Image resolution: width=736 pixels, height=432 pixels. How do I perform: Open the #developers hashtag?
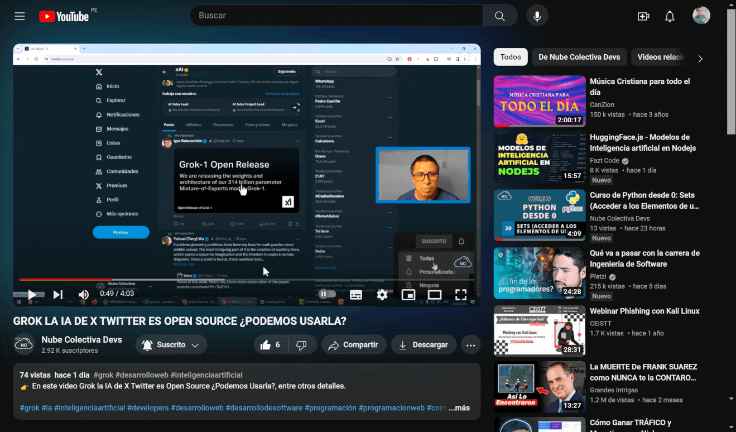(148, 408)
